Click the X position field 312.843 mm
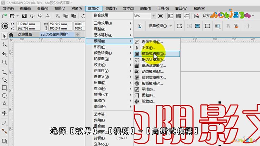Screen dimensions: 260x146 pyautogui.click(x=28, y=24)
